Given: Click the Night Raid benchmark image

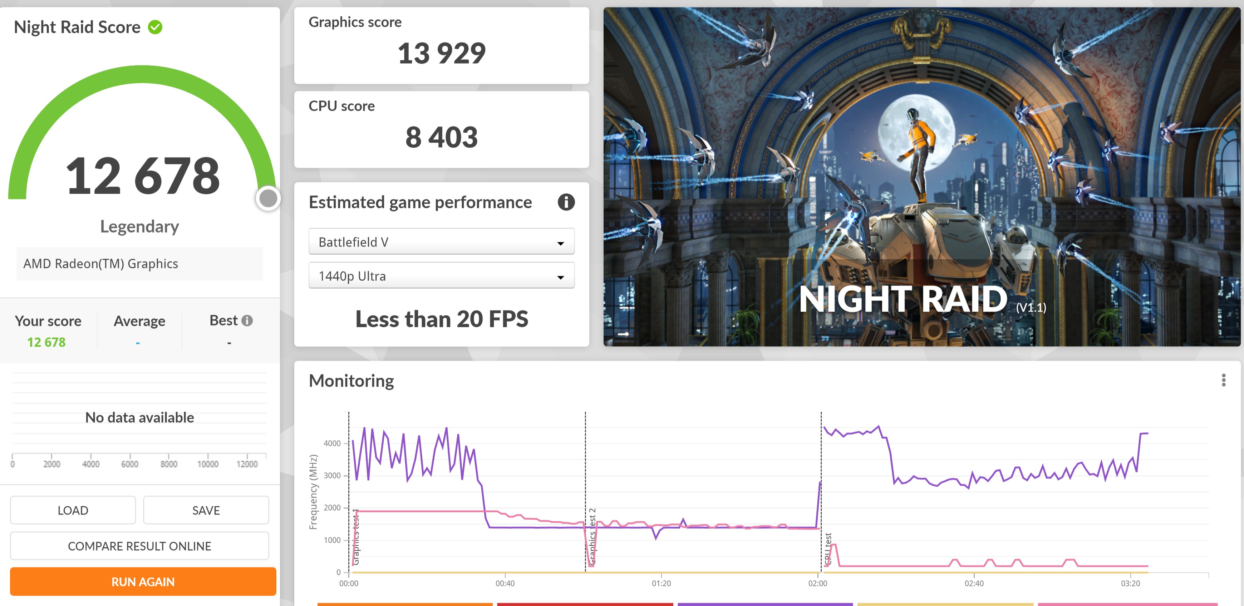Looking at the screenshot, I should pos(921,177).
